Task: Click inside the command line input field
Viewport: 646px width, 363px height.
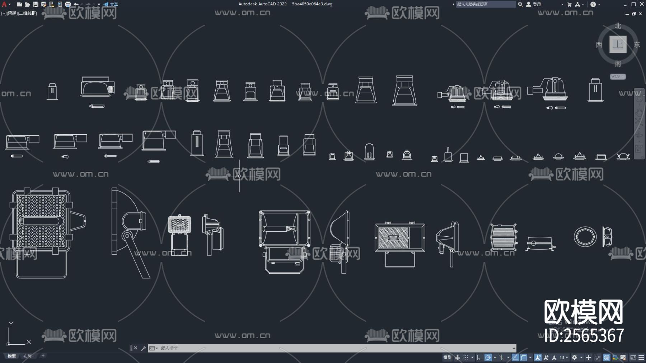Action: [251, 348]
